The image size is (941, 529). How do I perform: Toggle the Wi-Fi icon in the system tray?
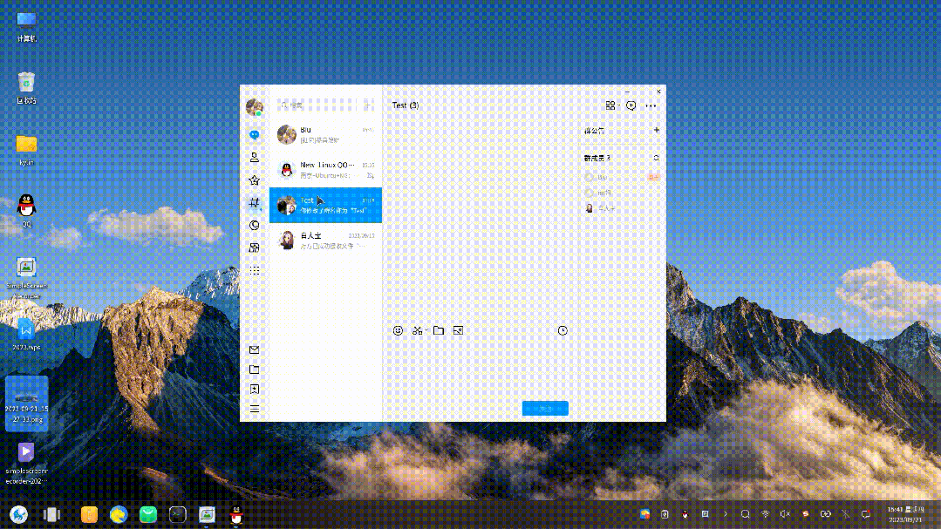tap(766, 514)
